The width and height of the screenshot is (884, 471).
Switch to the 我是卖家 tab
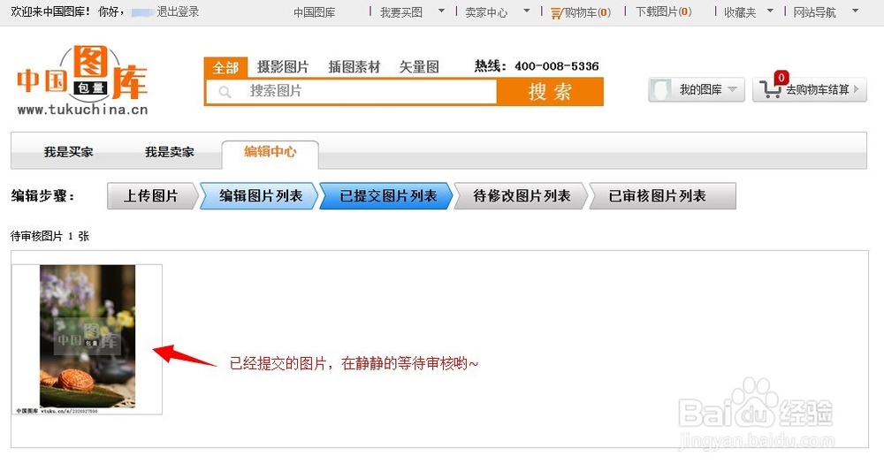click(x=169, y=152)
